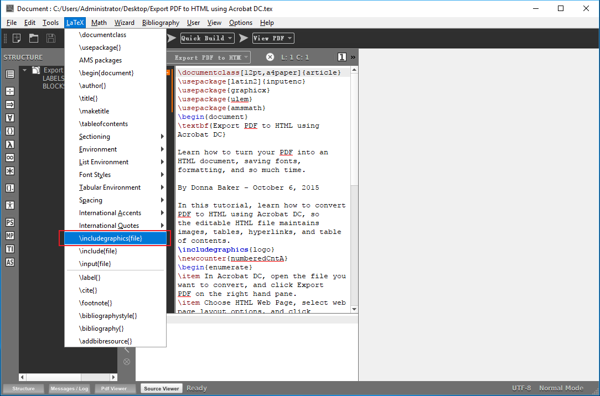This screenshot has height=396, width=600.
Task: Choose \bibliographystyle{} menu entry
Action: tap(115, 316)
